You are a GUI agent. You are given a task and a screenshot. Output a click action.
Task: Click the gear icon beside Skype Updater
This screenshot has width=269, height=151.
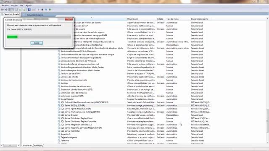pos(59,99)
